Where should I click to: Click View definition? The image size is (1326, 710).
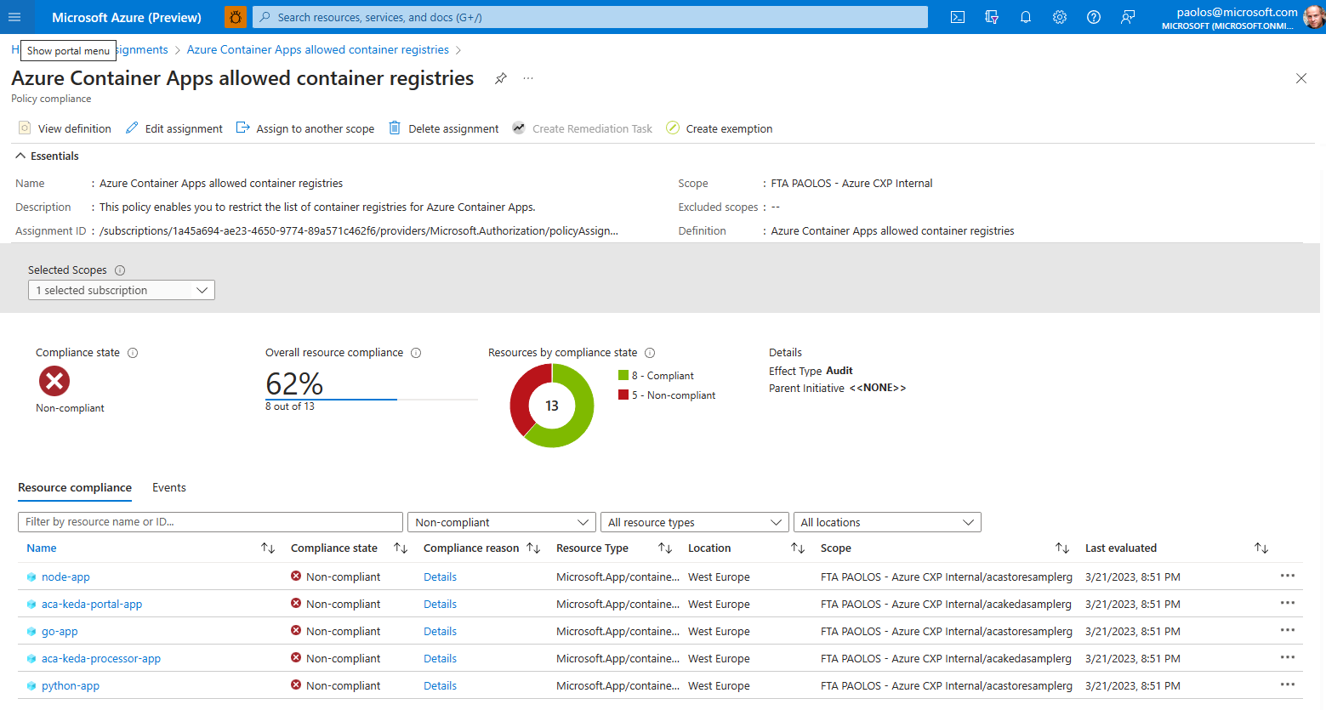[x=65, y=128]
